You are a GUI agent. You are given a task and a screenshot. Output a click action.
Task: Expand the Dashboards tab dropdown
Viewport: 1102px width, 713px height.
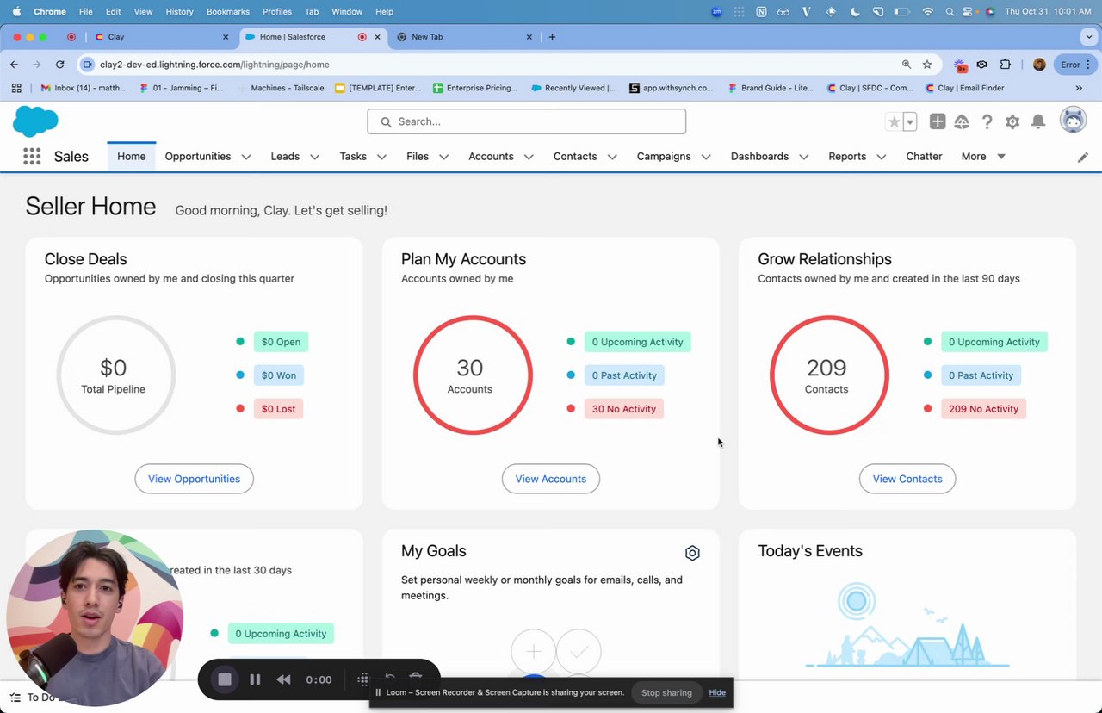click(803, 157)
